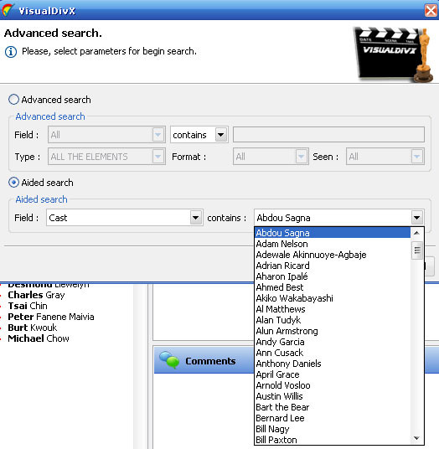Close the Advanced search dialog
439x449 pixels.
click(x=431, y=11)
